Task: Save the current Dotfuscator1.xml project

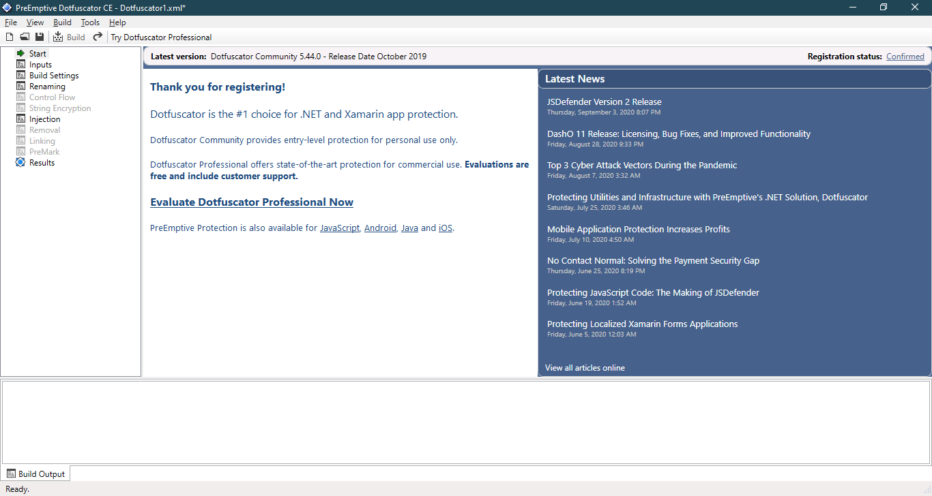Action: (x=40, y=37)
